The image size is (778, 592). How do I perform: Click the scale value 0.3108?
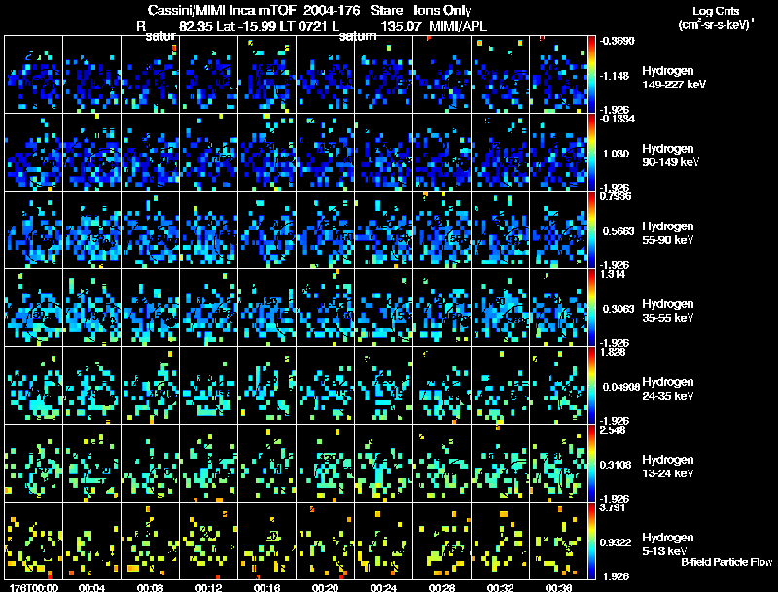(617, 465)
